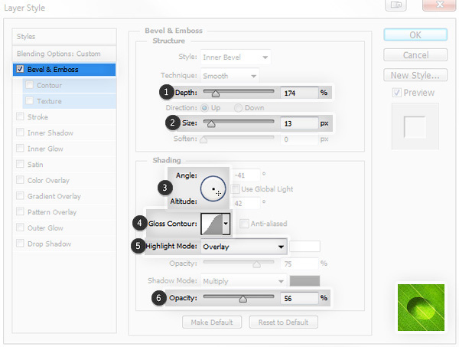The height and width of the screenshot is (347, 459).
Task: Select Blending Options: Custom
Action: (64, 54)
